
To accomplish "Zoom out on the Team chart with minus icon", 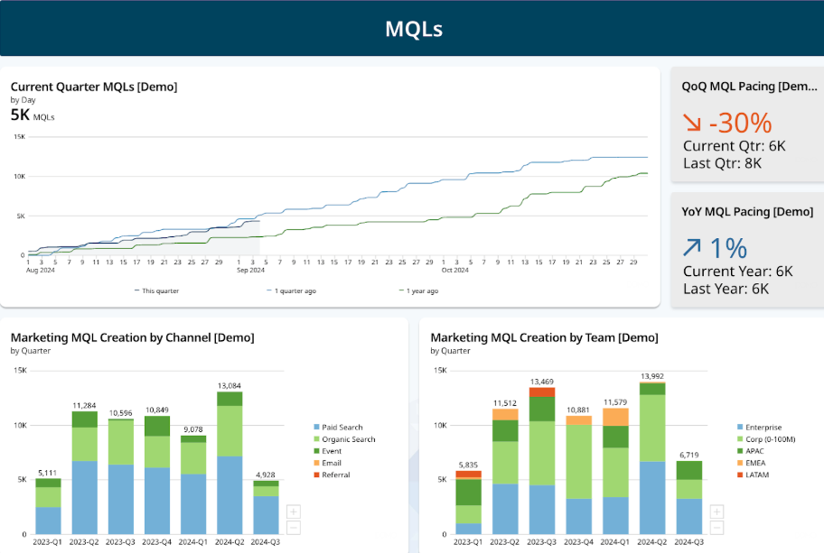I will click(x=716, y=528).
